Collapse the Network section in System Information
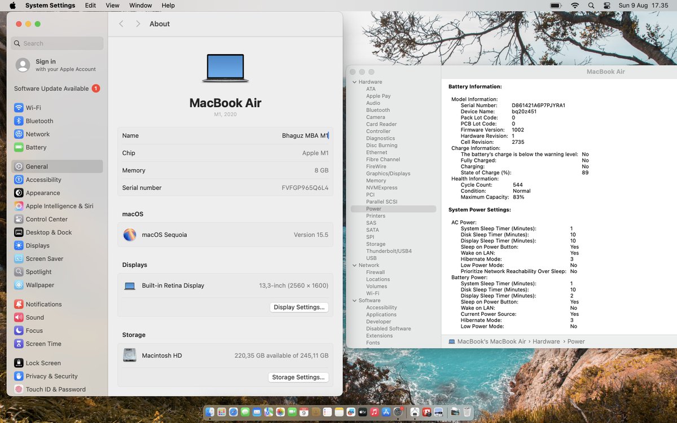 pos(355,265)
